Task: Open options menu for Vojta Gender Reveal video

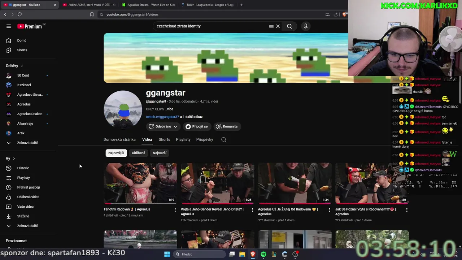Action: tap(252, 210)
